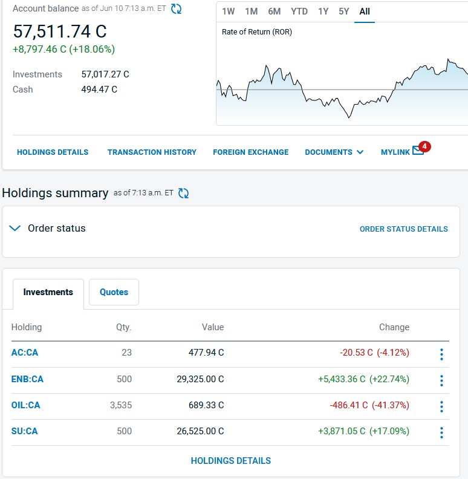
Task: Open the AC:CA holding
Action: pyautogui.click(x=25, y=353)
